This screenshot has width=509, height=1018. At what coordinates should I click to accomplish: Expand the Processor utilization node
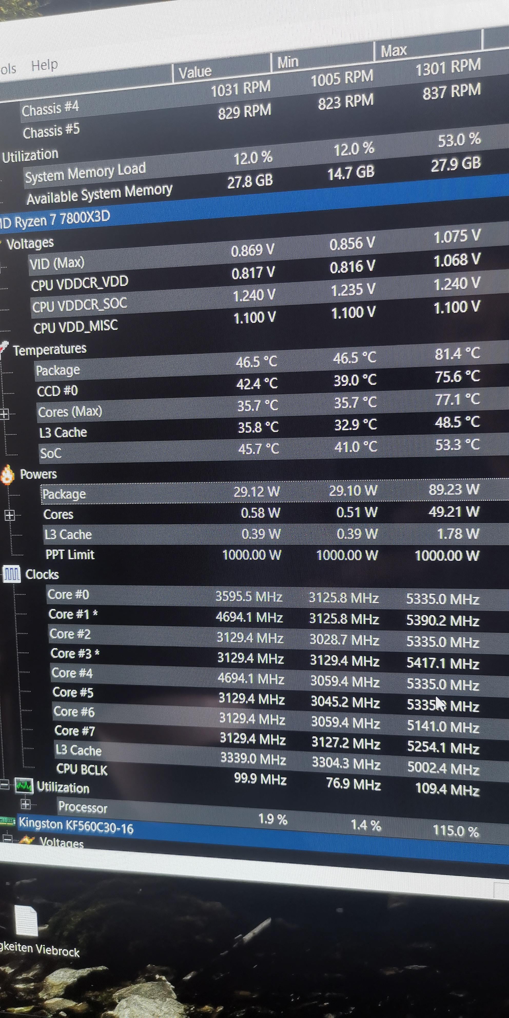tap(25, 804)
